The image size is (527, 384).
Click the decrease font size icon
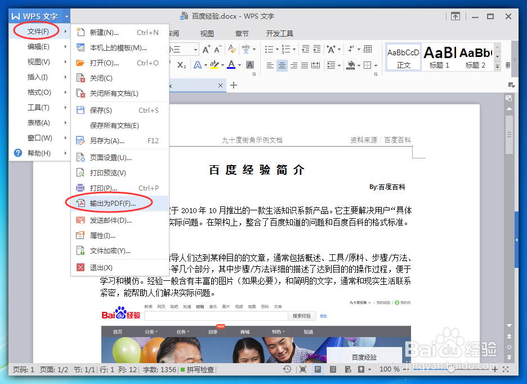pos(218,49)
